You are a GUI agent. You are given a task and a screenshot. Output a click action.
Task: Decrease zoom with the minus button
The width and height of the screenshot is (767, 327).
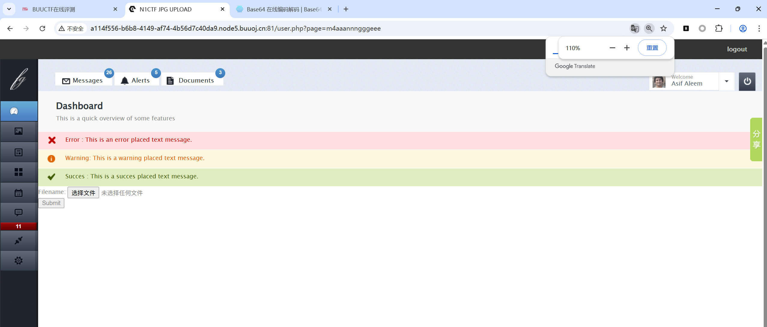coord(612,48)
